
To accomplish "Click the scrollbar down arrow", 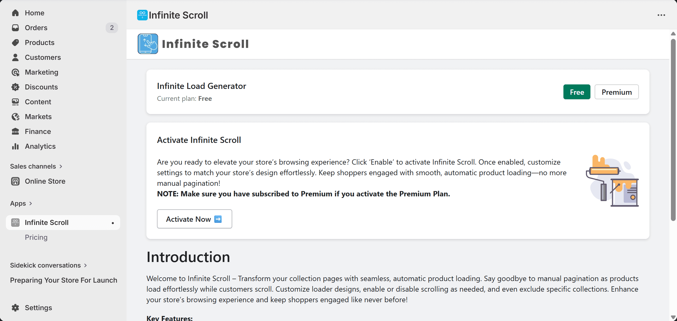I will point(673,317).
